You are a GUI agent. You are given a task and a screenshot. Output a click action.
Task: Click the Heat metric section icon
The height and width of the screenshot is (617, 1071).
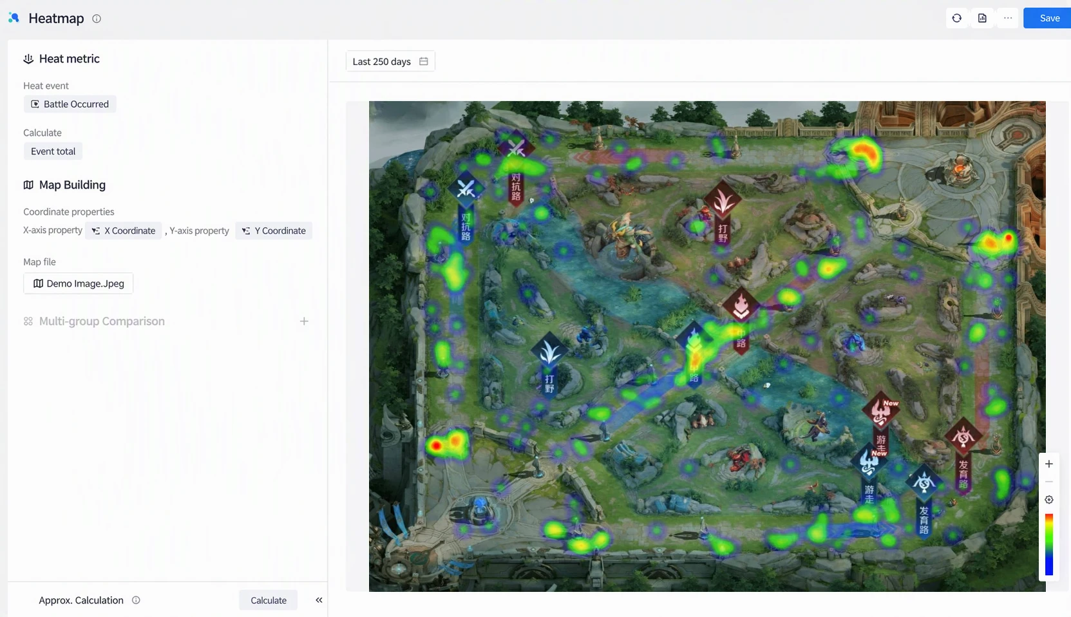(x=28, y=59)
